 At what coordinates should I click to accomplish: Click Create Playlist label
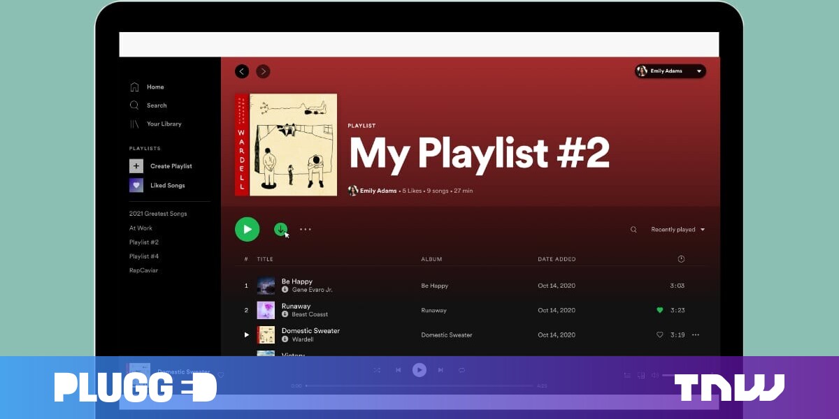pos(171,166)
